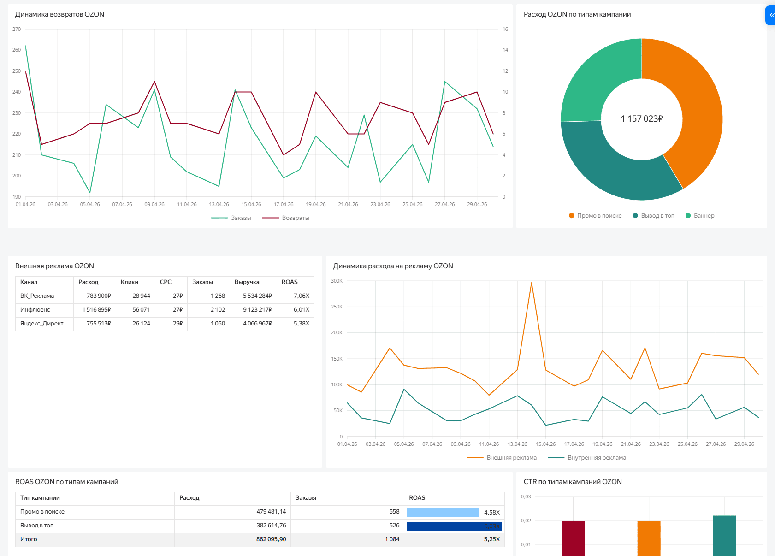Image resolution: width=775 pixels, height=556 pixels.
Task: Click the crimson bar in the CTR chart
Action: (573, 538)
